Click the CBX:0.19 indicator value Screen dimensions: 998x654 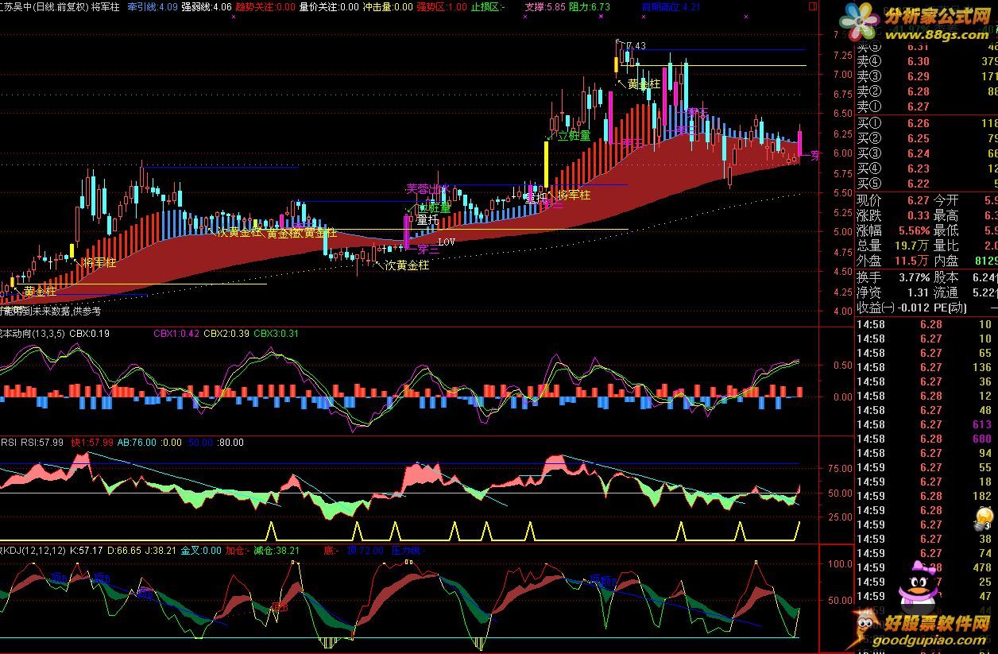tap(90, 334)
